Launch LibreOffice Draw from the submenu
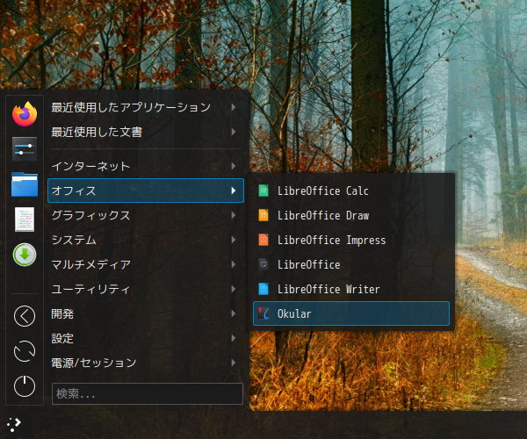527x439 pixels. click(350, 215)
